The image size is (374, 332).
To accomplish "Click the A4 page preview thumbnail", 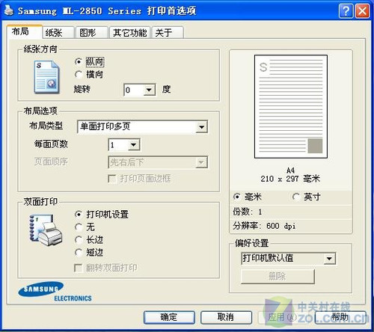I will click(291, 106).
